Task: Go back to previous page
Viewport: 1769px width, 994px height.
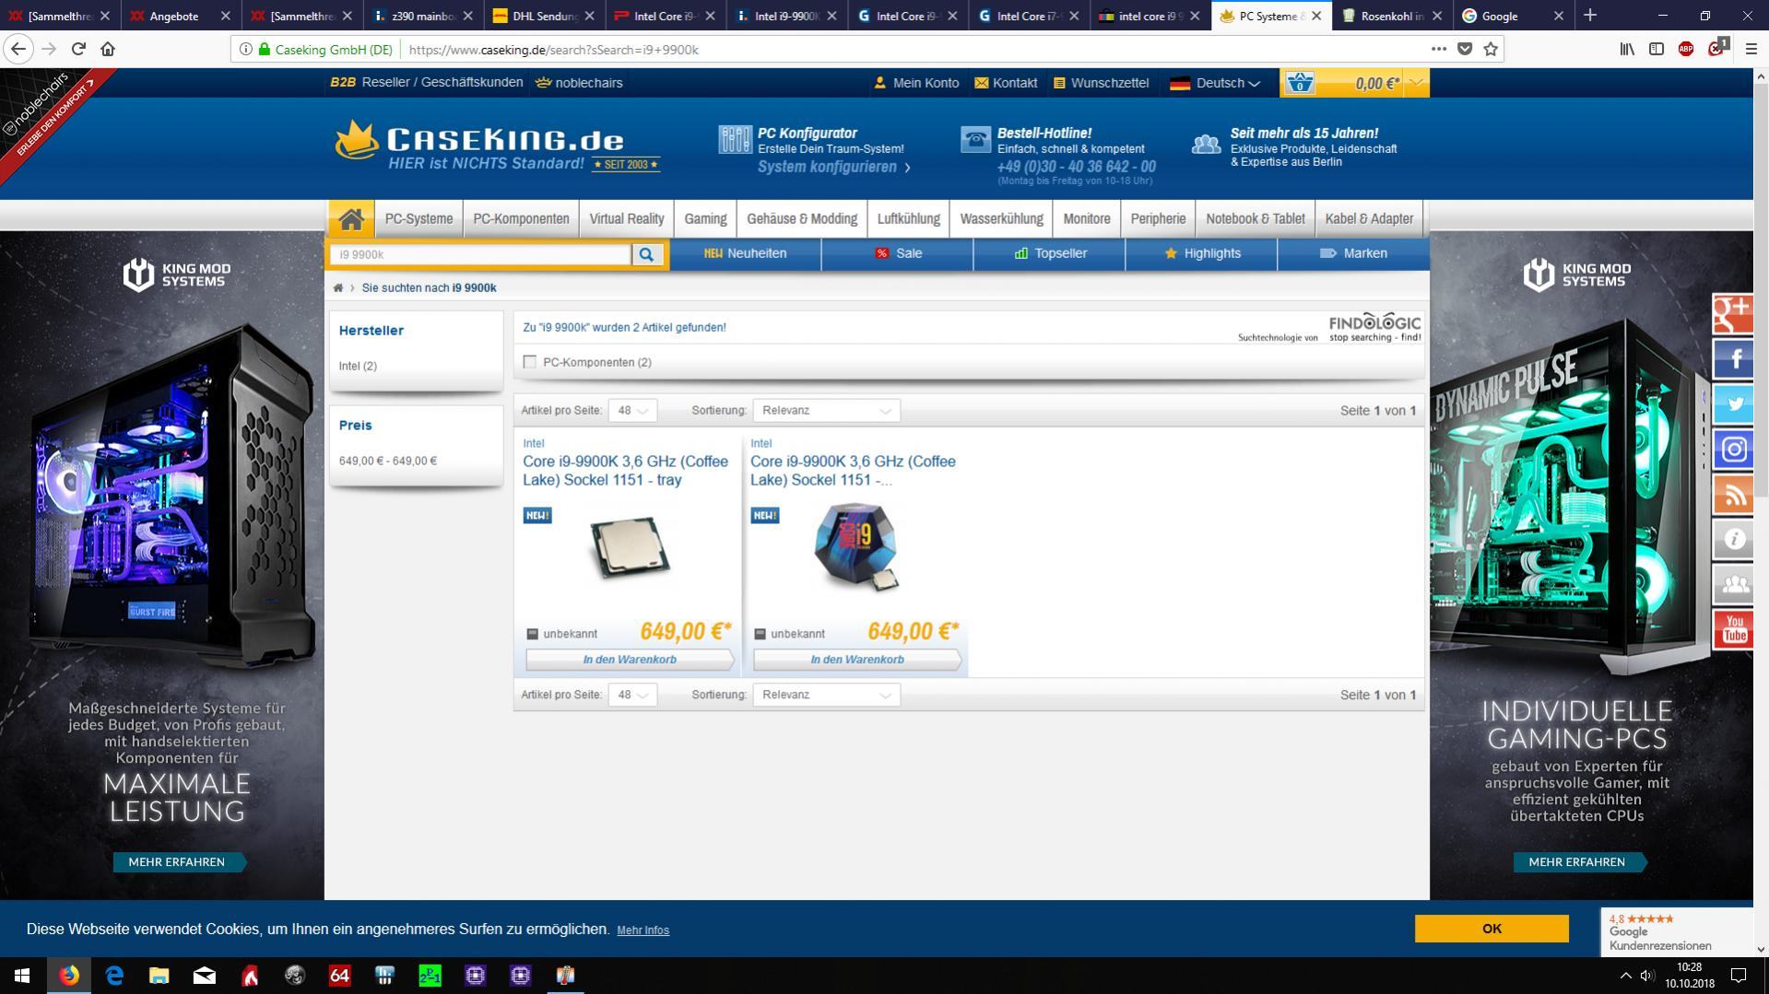Action: (18, 49)
